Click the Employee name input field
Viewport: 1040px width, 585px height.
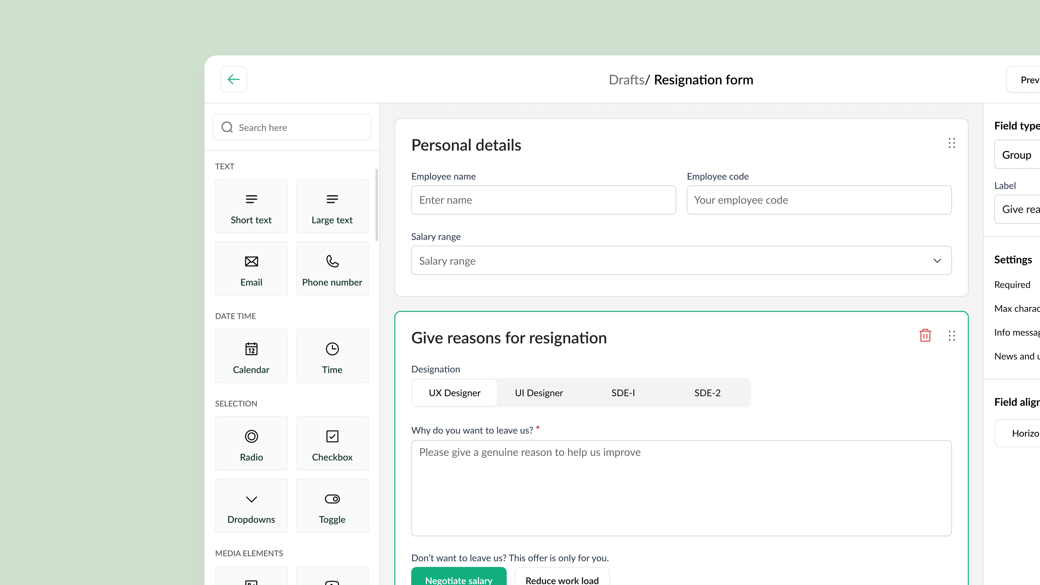click(x=543, y=200)
